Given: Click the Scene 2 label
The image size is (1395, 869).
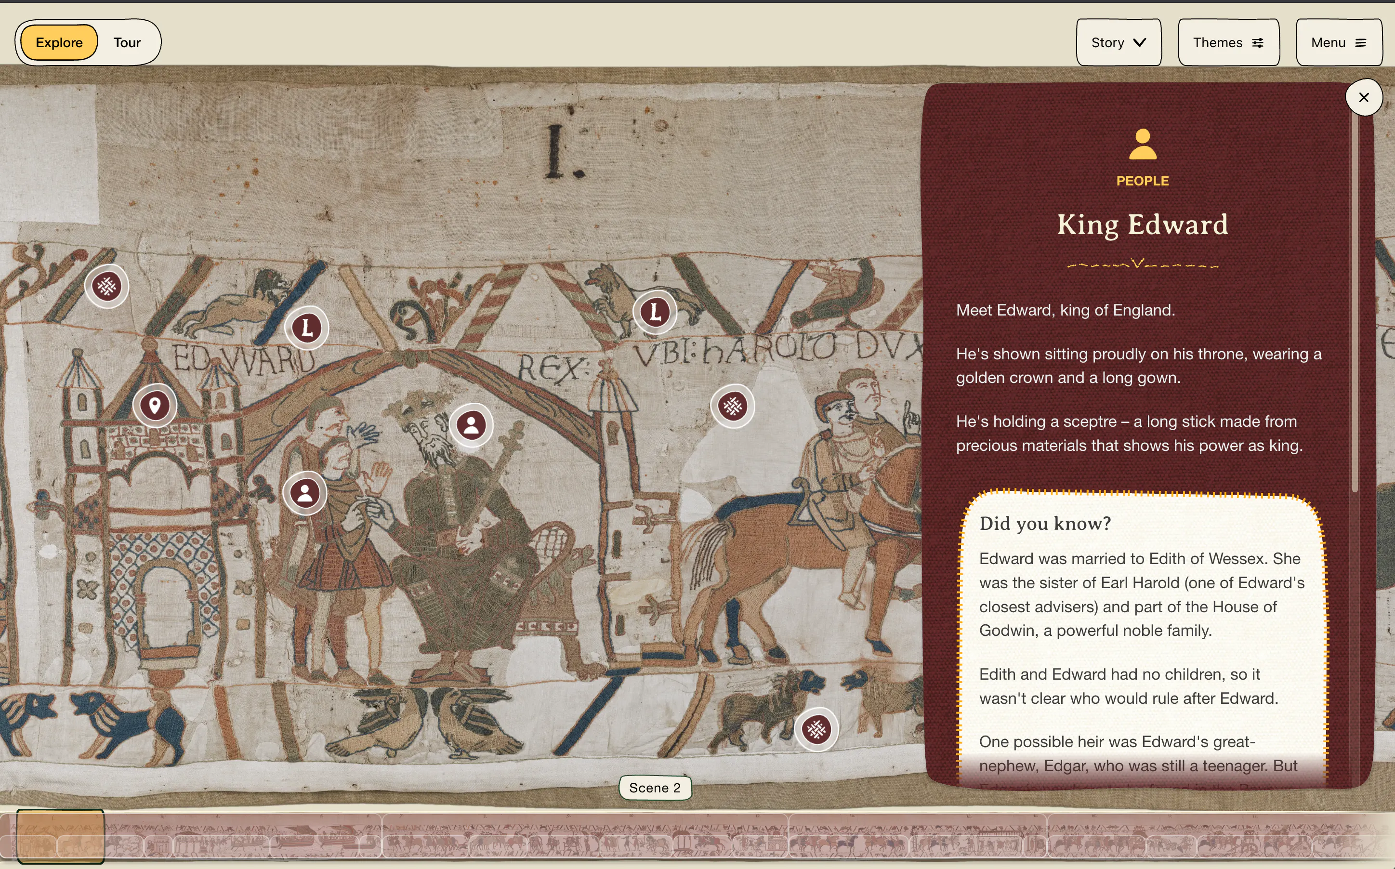Looking at the screenshot, I should pyautogui.click(x=655, y=788).
